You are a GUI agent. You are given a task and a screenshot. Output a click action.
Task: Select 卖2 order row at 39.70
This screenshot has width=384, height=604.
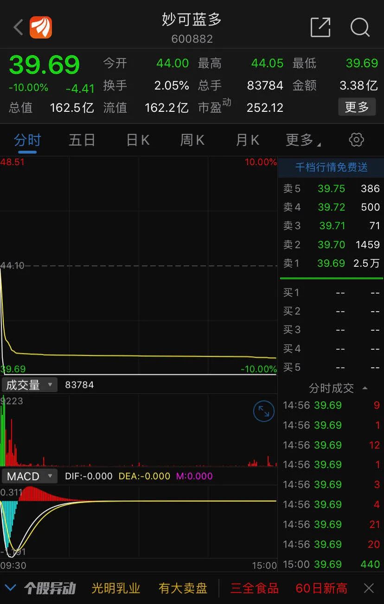[x=331, y=244]
